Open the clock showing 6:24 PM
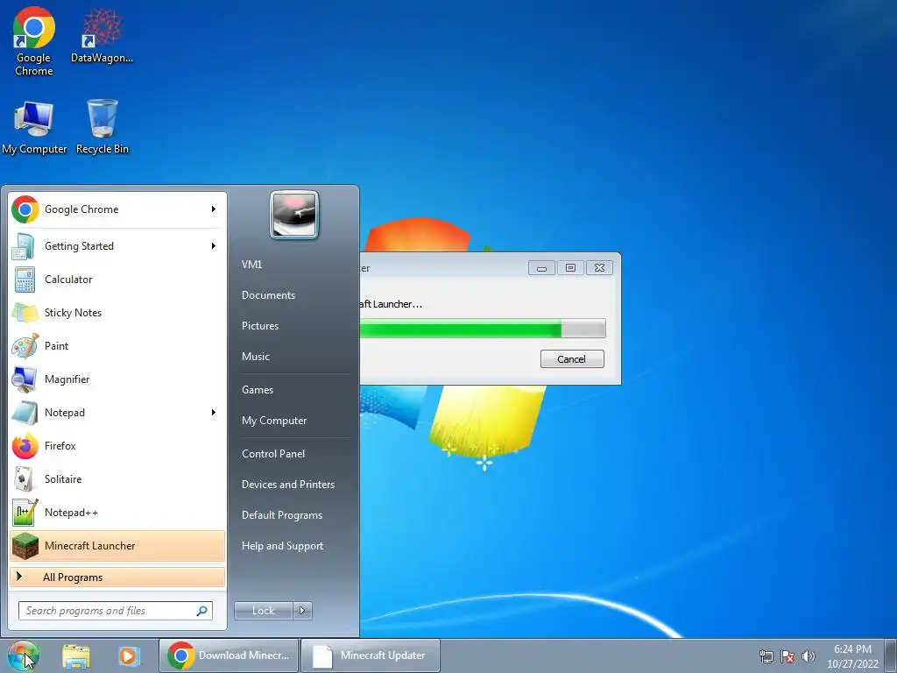Viewport: 897px width, 673px height. coord(852,656)
